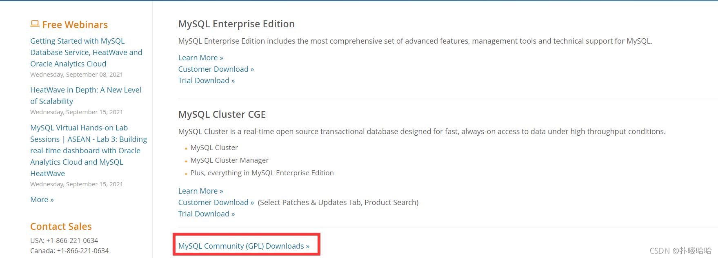
Task: Click the MySQL Cluster bullet item
Action: (214, 148)
